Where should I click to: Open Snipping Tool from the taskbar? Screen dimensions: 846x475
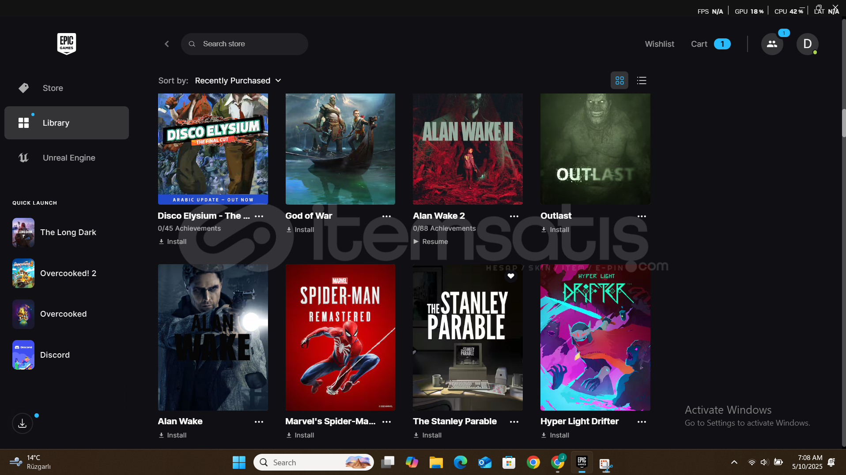point(606,463)
